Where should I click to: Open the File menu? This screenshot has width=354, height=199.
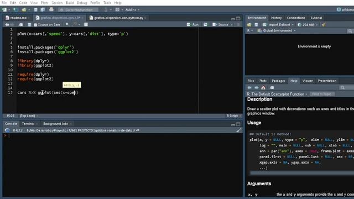(4, 3)
